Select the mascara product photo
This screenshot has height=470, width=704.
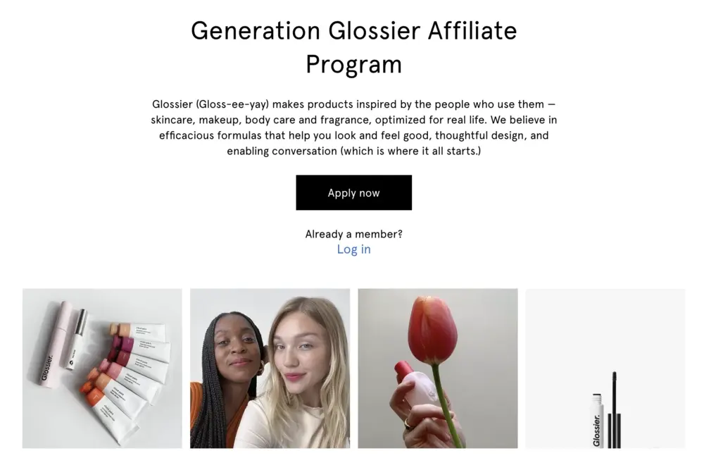coord(605,368)
